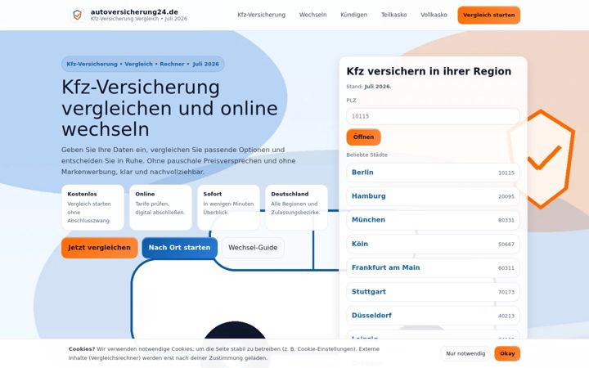The width and height of the screenshot is (589, 368).
Task: Open the Teilkasko nav item
Action: click(x=394, y=15)
